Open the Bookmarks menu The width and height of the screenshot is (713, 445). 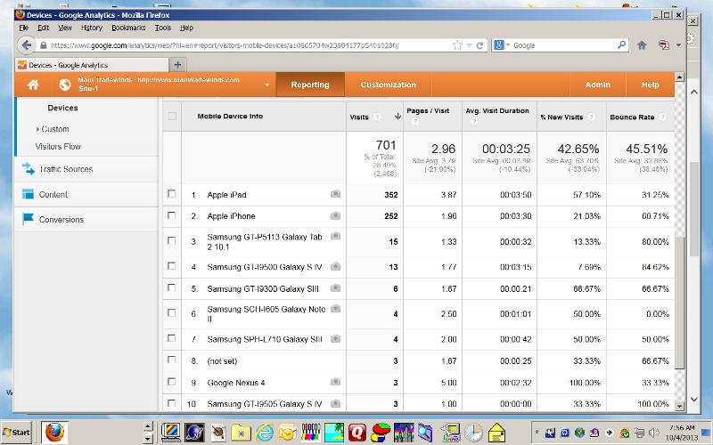click(128, 28)
